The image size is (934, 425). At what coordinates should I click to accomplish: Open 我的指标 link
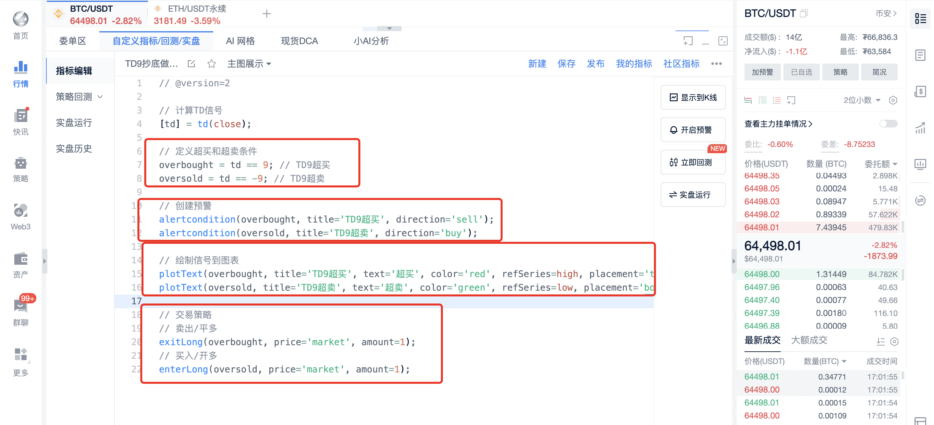(634, 64)
